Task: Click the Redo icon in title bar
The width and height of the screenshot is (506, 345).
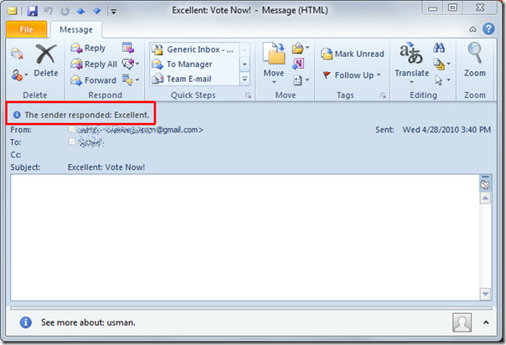Action: [65, 11]
